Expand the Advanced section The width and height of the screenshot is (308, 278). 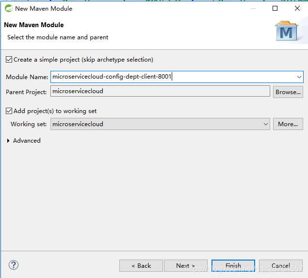8,141
